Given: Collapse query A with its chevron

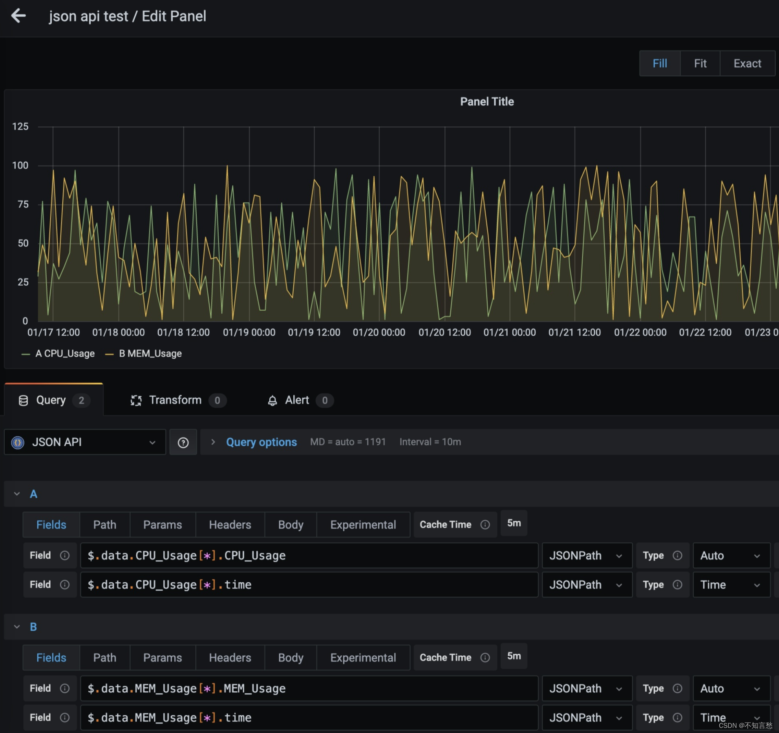Looking at the screenshot, I should [x=17, y=494].
